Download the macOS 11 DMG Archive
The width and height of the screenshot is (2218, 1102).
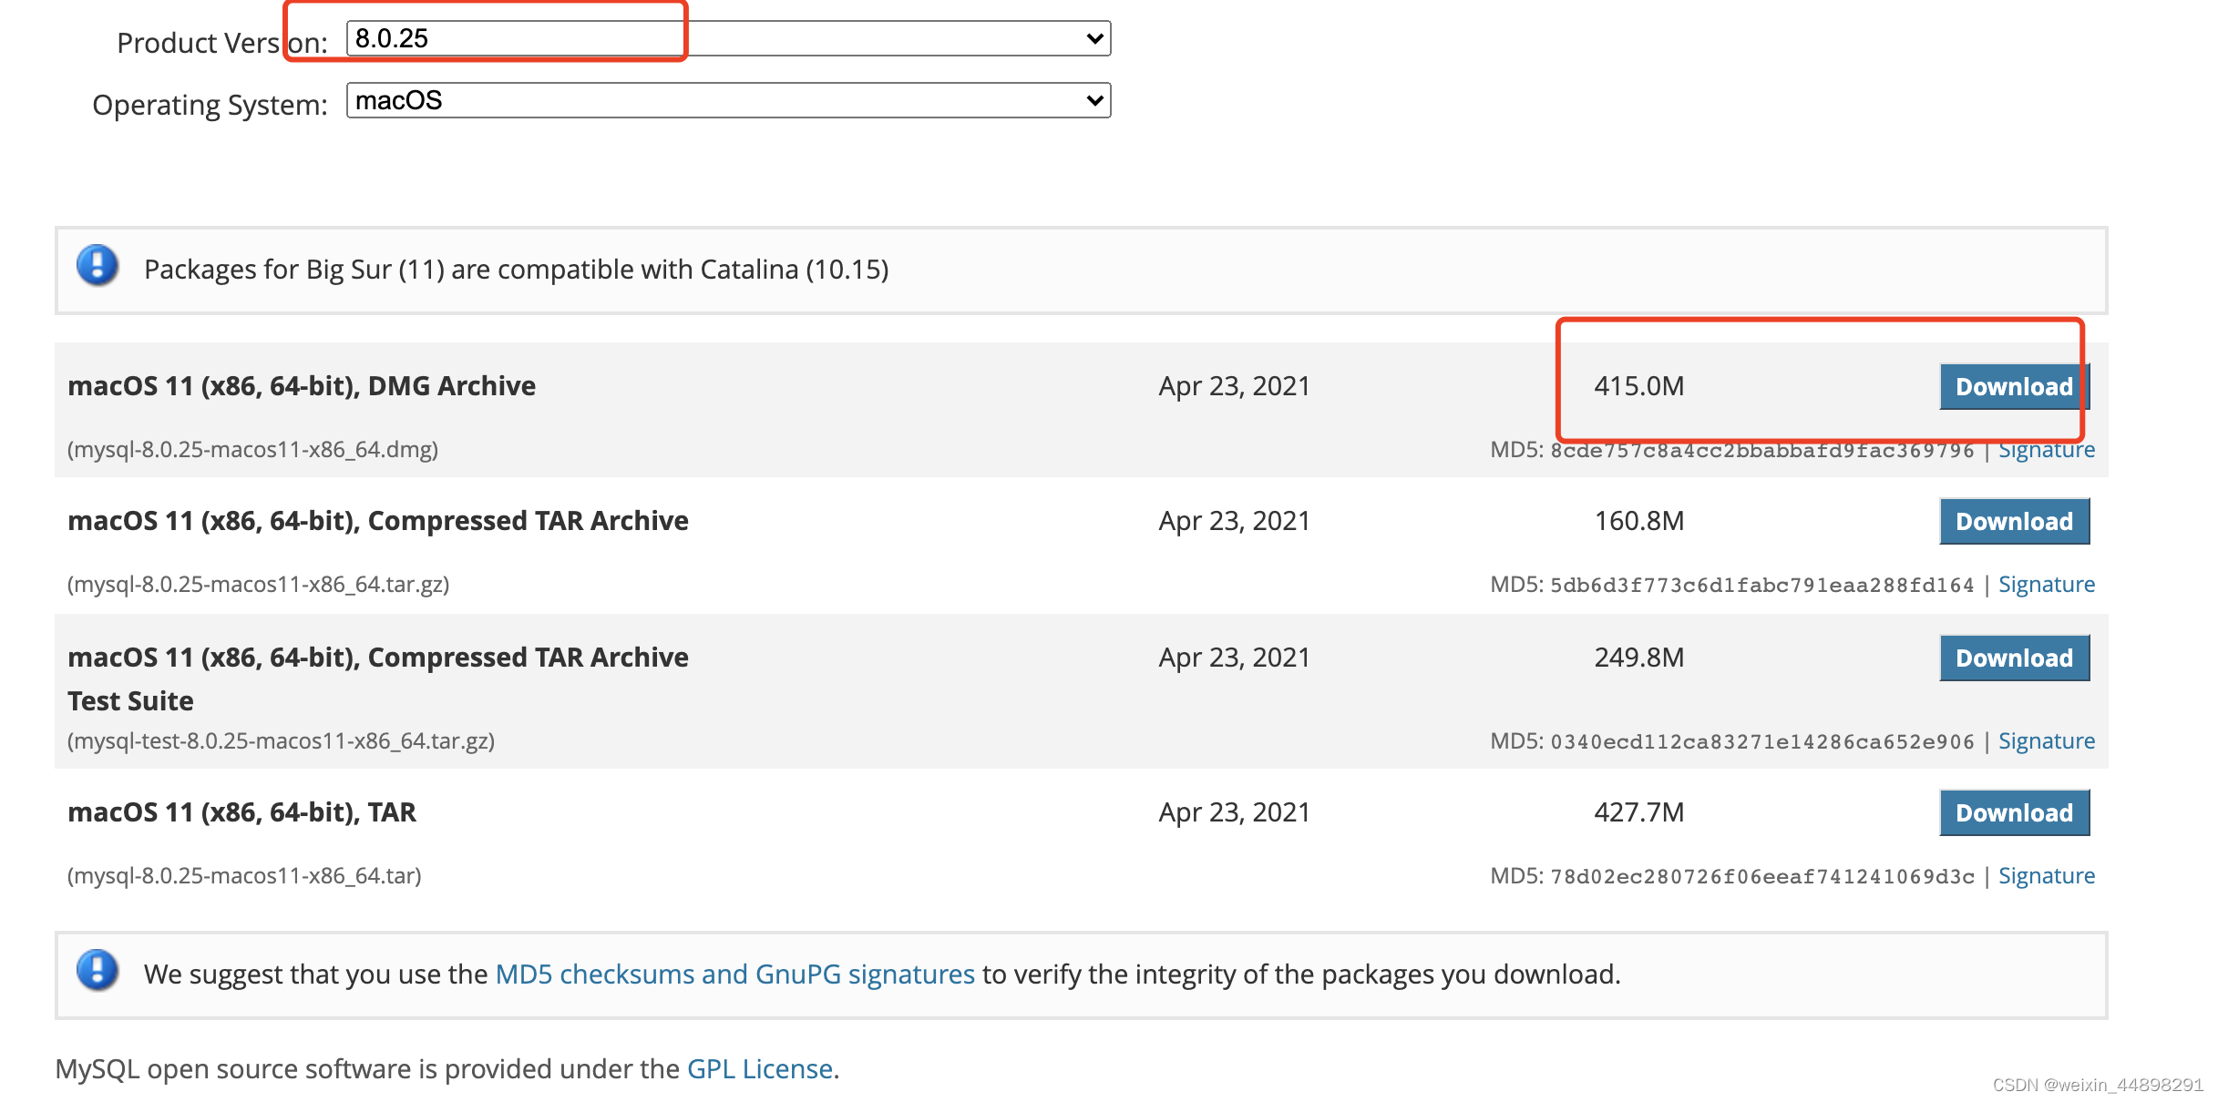(x=2013, y=387)
